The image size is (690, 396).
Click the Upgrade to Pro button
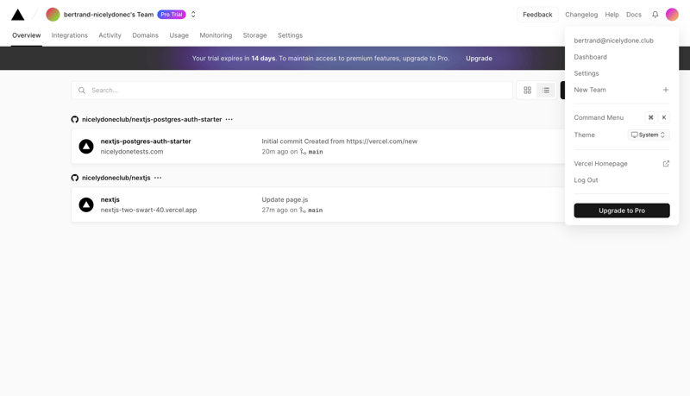(x=622, y=211)
